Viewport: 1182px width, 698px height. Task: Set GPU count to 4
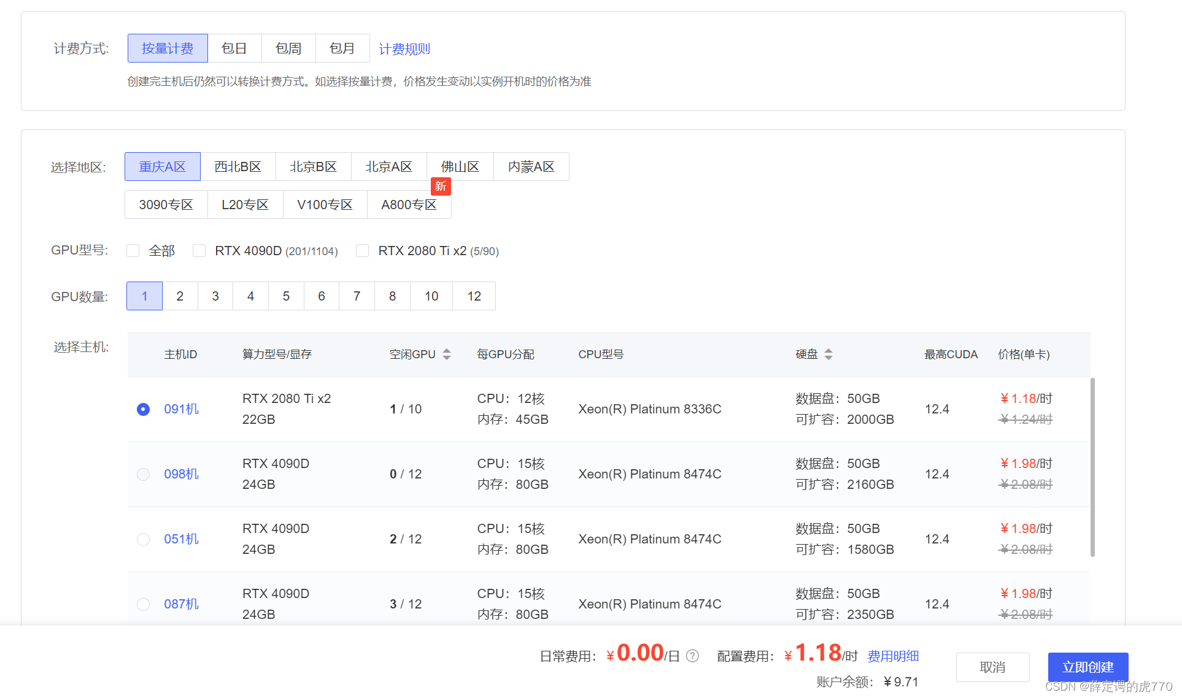pos(250,296)
